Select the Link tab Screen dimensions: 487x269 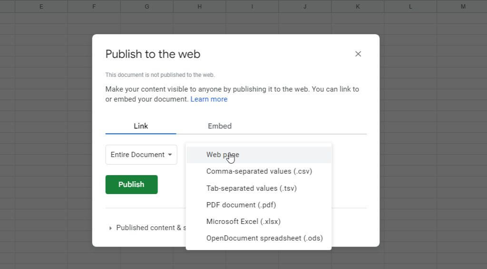point(141,126)
